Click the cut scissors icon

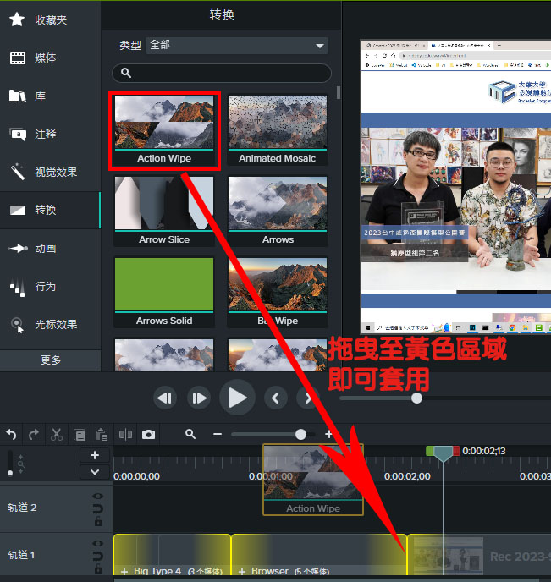[57, 435]
